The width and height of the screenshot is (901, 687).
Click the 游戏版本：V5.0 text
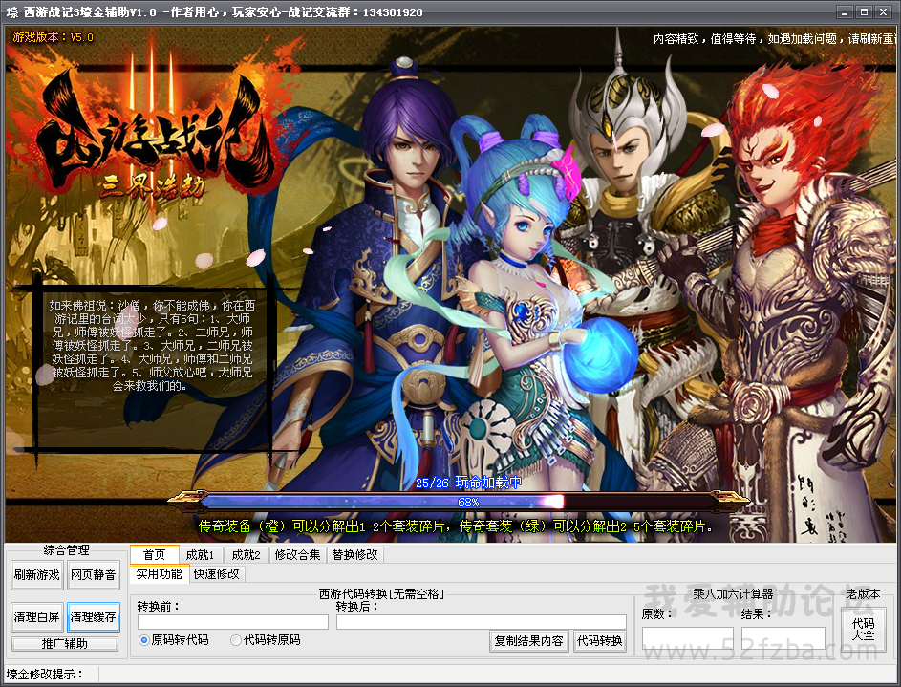53,37
